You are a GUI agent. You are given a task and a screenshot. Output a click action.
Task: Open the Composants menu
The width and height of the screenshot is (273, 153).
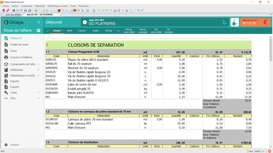[26, 6]
